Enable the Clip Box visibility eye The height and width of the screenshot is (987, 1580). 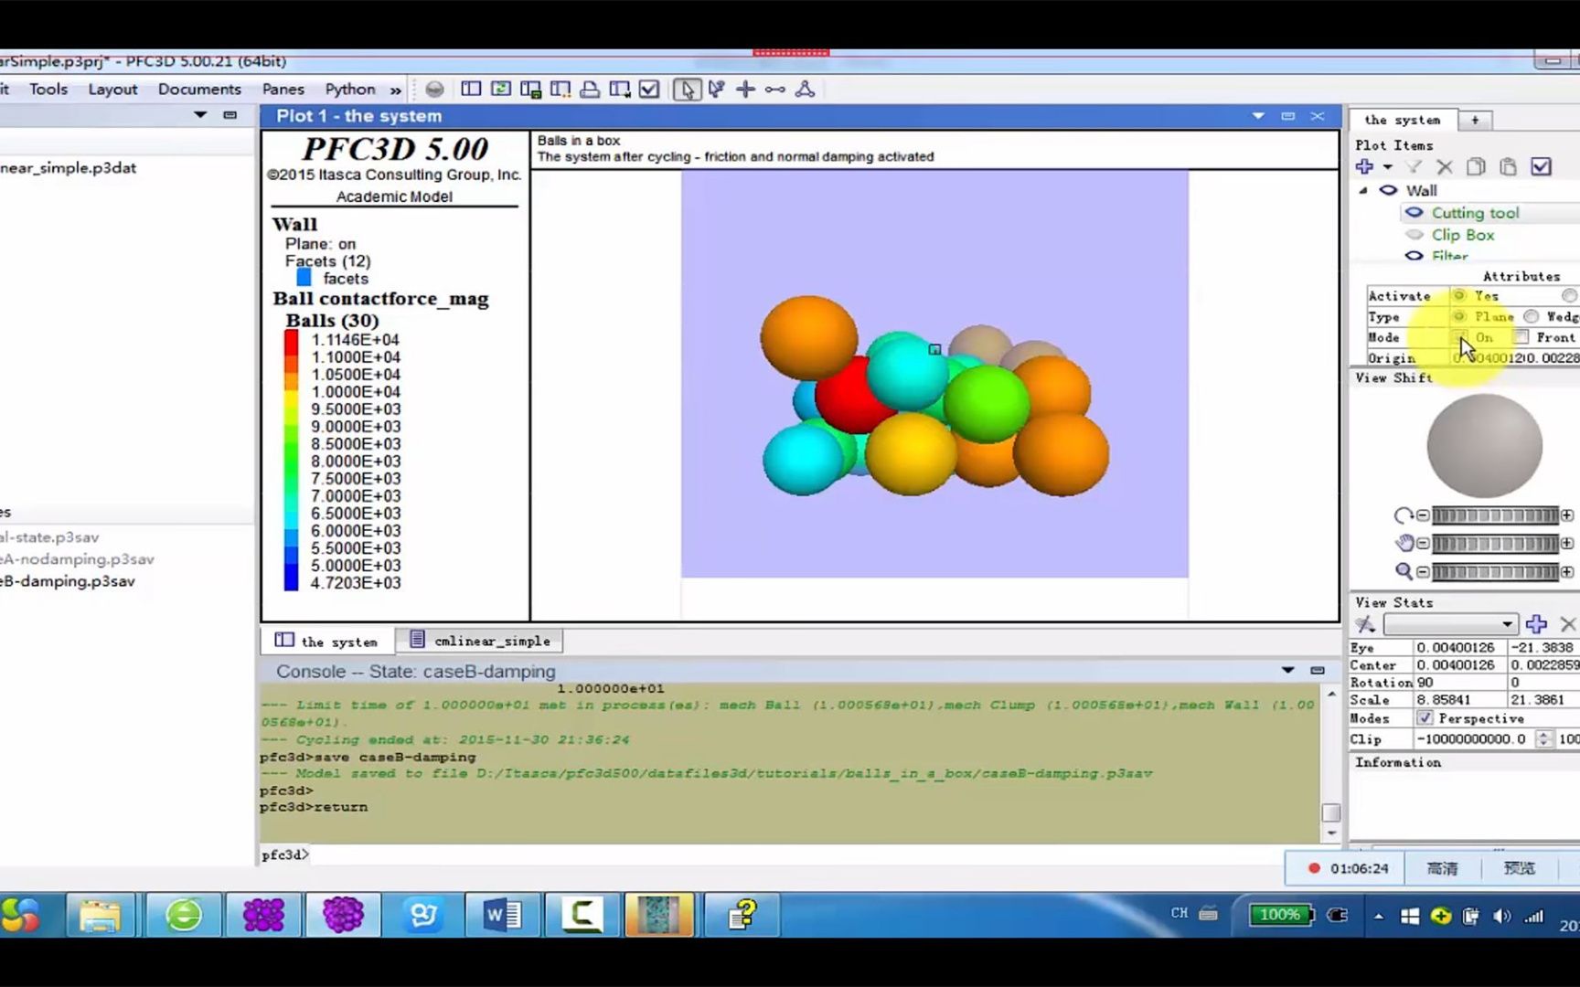(x=1415, y=235)
